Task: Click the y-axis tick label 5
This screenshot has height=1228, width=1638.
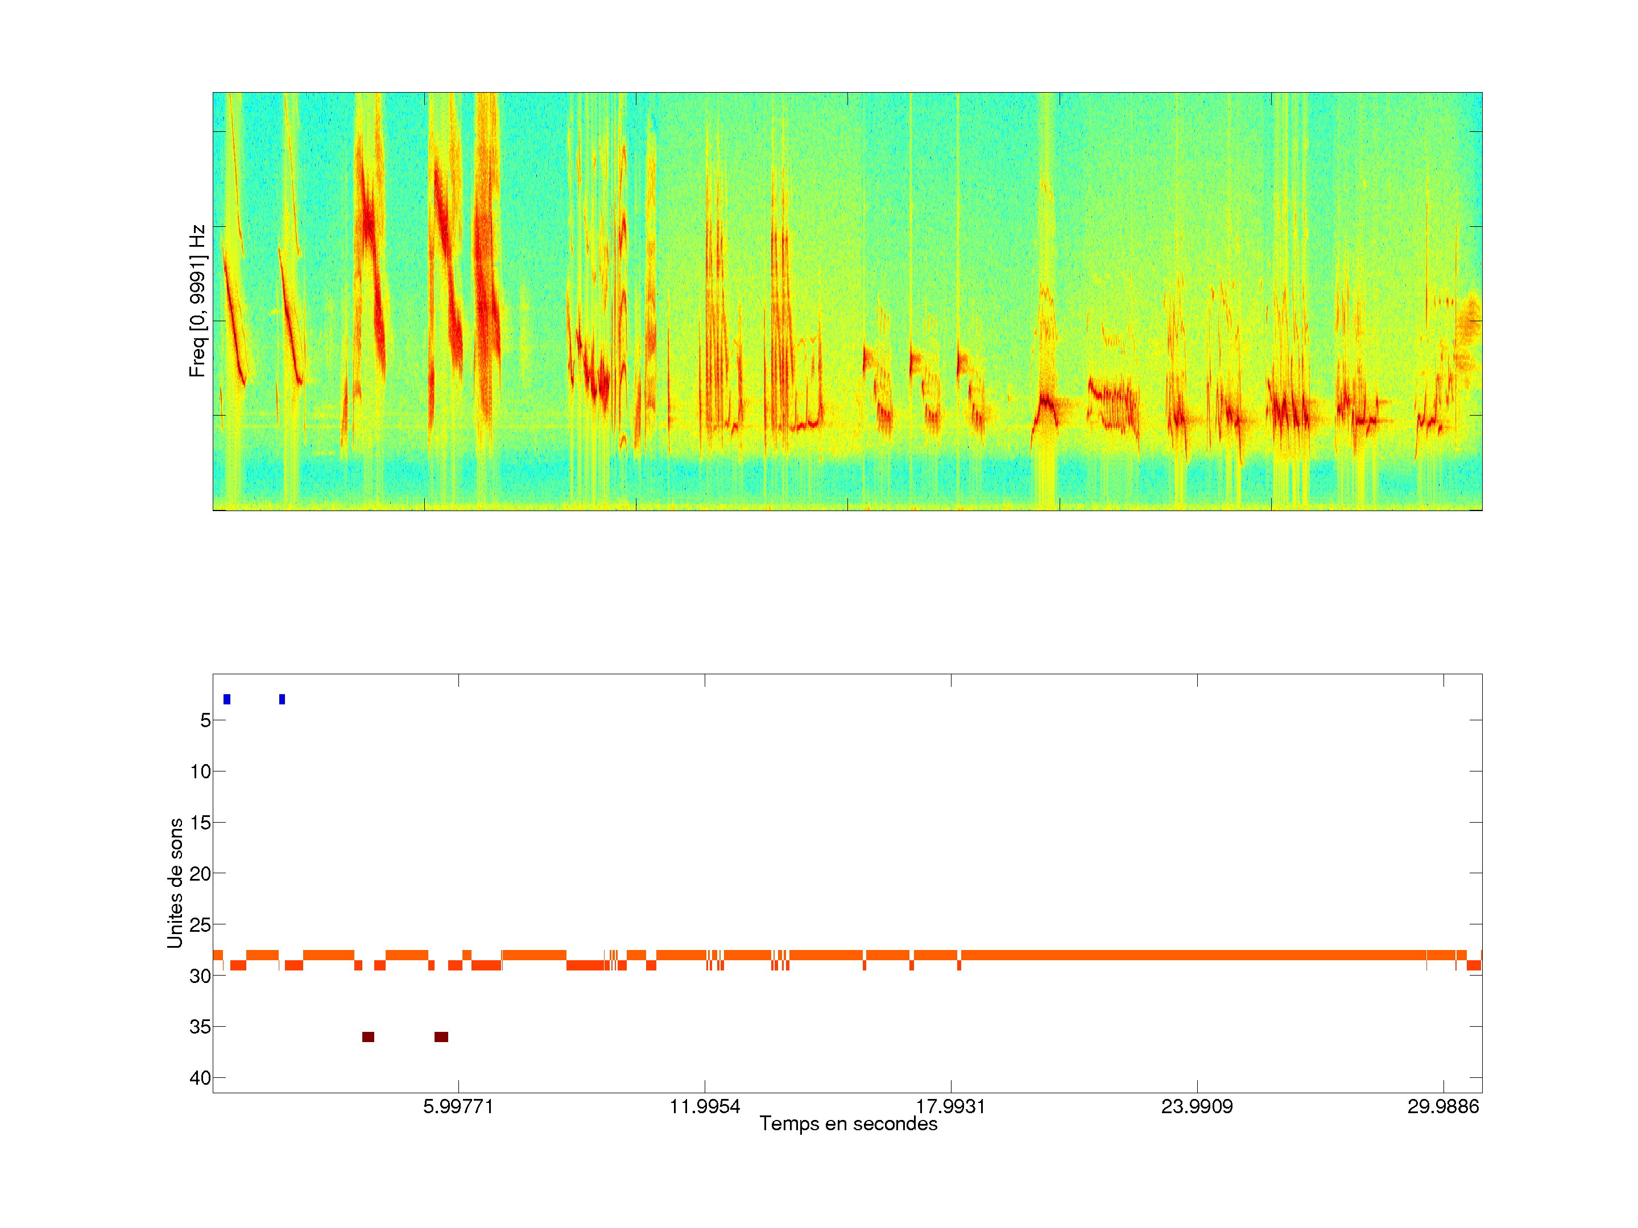Action: [205, 720]
